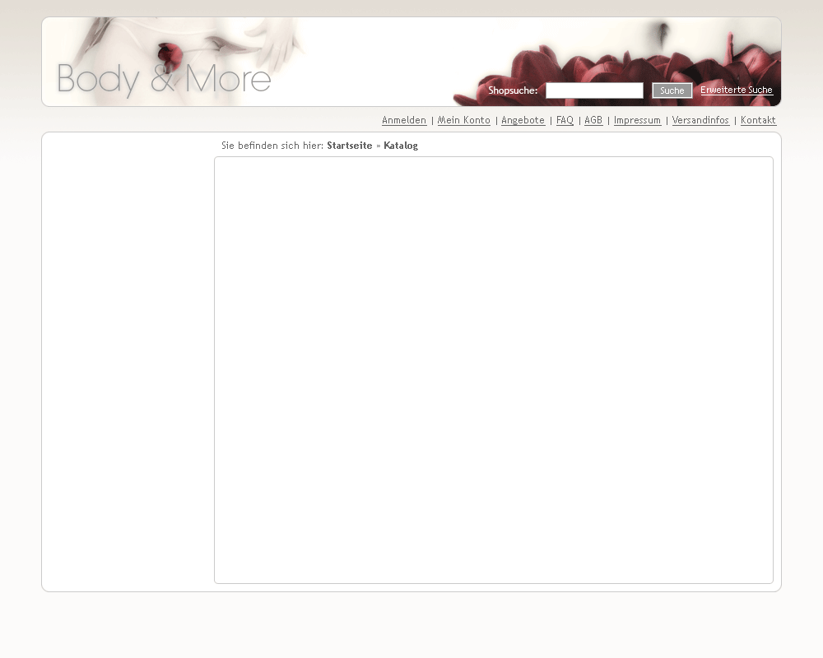Return to Startseite via the breadcrumb
The width and height of the screenshot is (823, 658).
(x=349, y=146)
